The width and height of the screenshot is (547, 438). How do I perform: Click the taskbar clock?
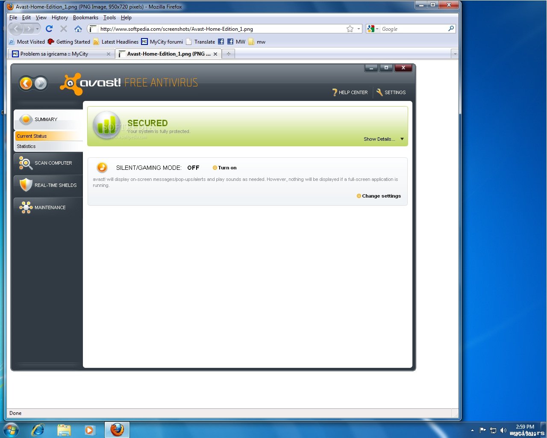pyautogui.click(x=525, y=430)
